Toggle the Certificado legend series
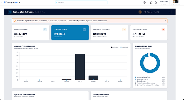Image resolution: width=184 pixels, height=100 pixels. (115, 47)
